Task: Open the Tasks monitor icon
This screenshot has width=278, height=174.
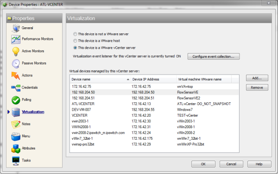Action: pos(16,161)
